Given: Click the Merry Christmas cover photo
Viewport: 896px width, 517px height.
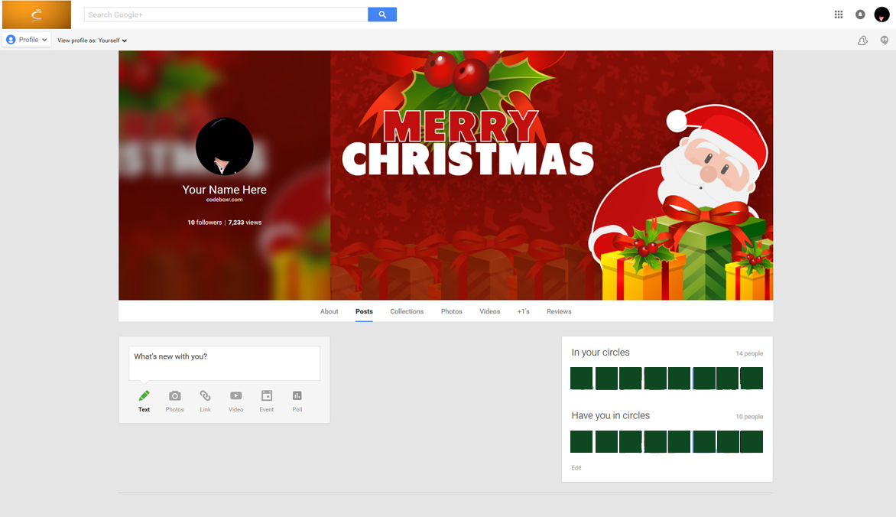Looking at the screenshot, I should point(551,175).
